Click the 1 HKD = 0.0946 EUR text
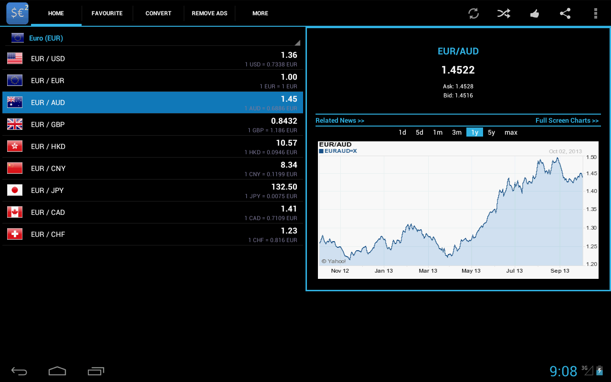611x382 pixels. coord(271,152)
